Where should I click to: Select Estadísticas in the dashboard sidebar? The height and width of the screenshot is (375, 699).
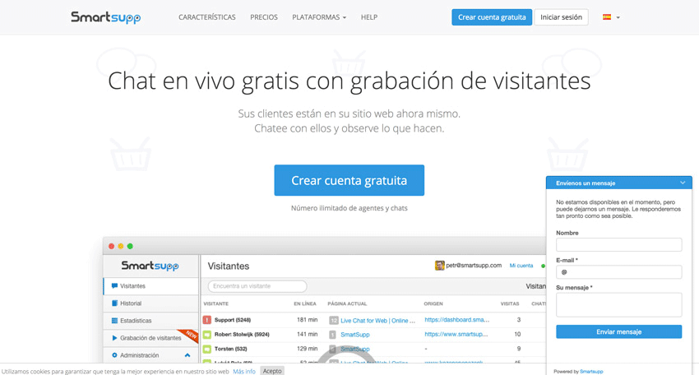(x=151, y=321)
